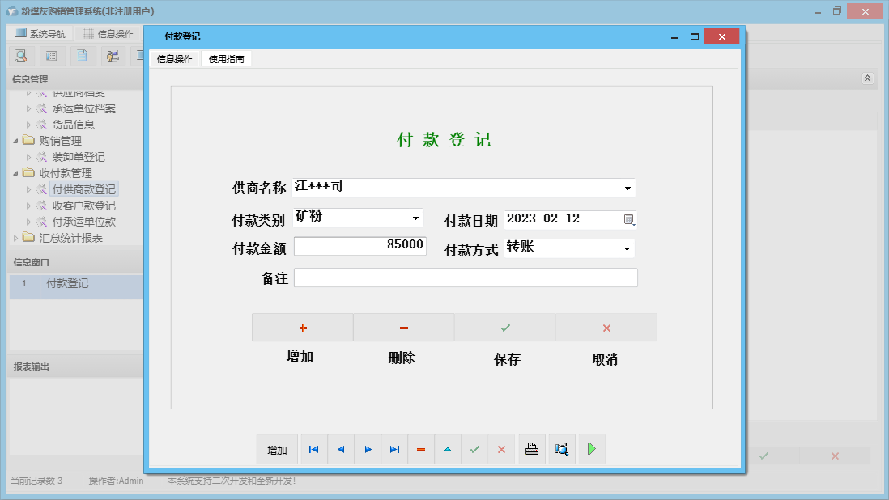
Task: Open print preview magnifier icon
Action: 561,449
